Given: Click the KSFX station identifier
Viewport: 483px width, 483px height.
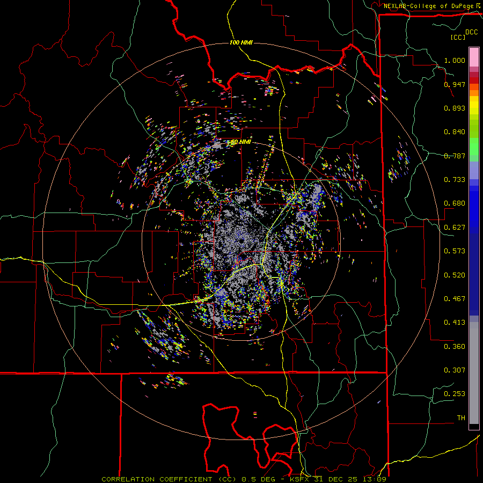Looking at the screenshot, I should pos(300,479).
